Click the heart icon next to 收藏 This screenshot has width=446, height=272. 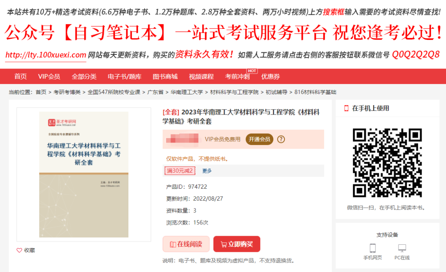click(x=19, y=250)
